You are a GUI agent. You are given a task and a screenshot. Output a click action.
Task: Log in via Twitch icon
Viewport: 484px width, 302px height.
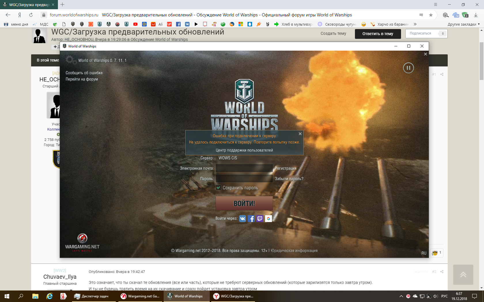[260, 219]
